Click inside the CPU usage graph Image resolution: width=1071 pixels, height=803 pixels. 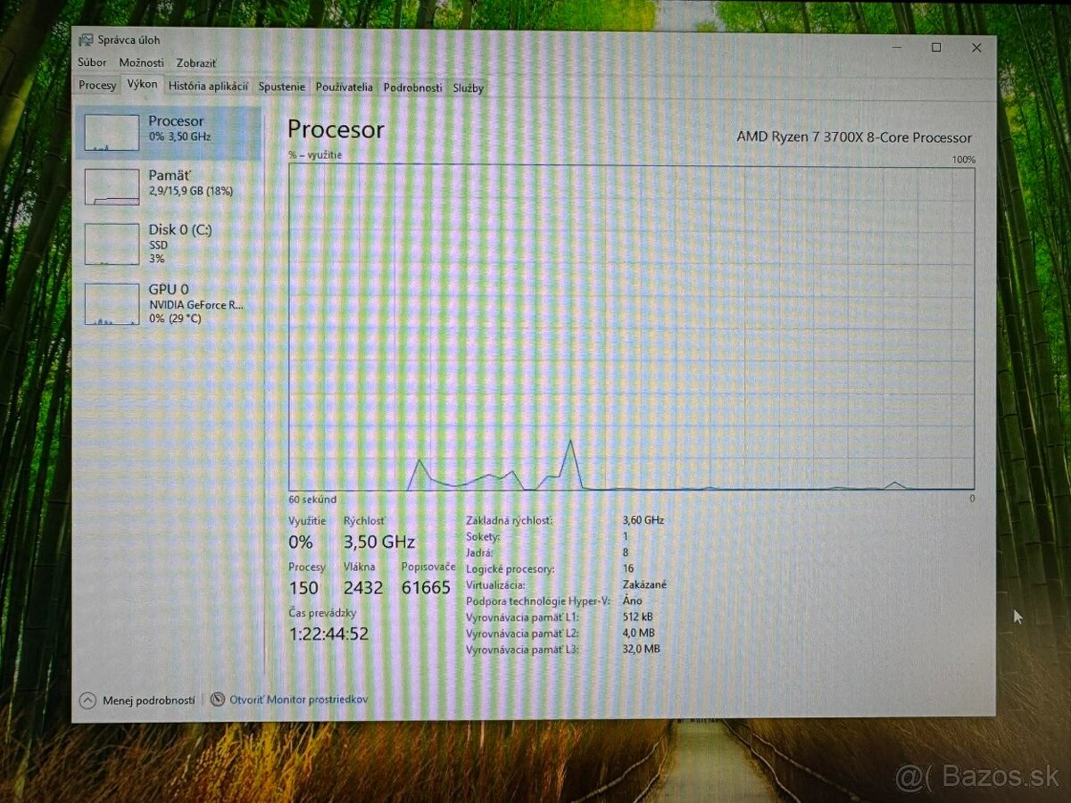(631, 326)
